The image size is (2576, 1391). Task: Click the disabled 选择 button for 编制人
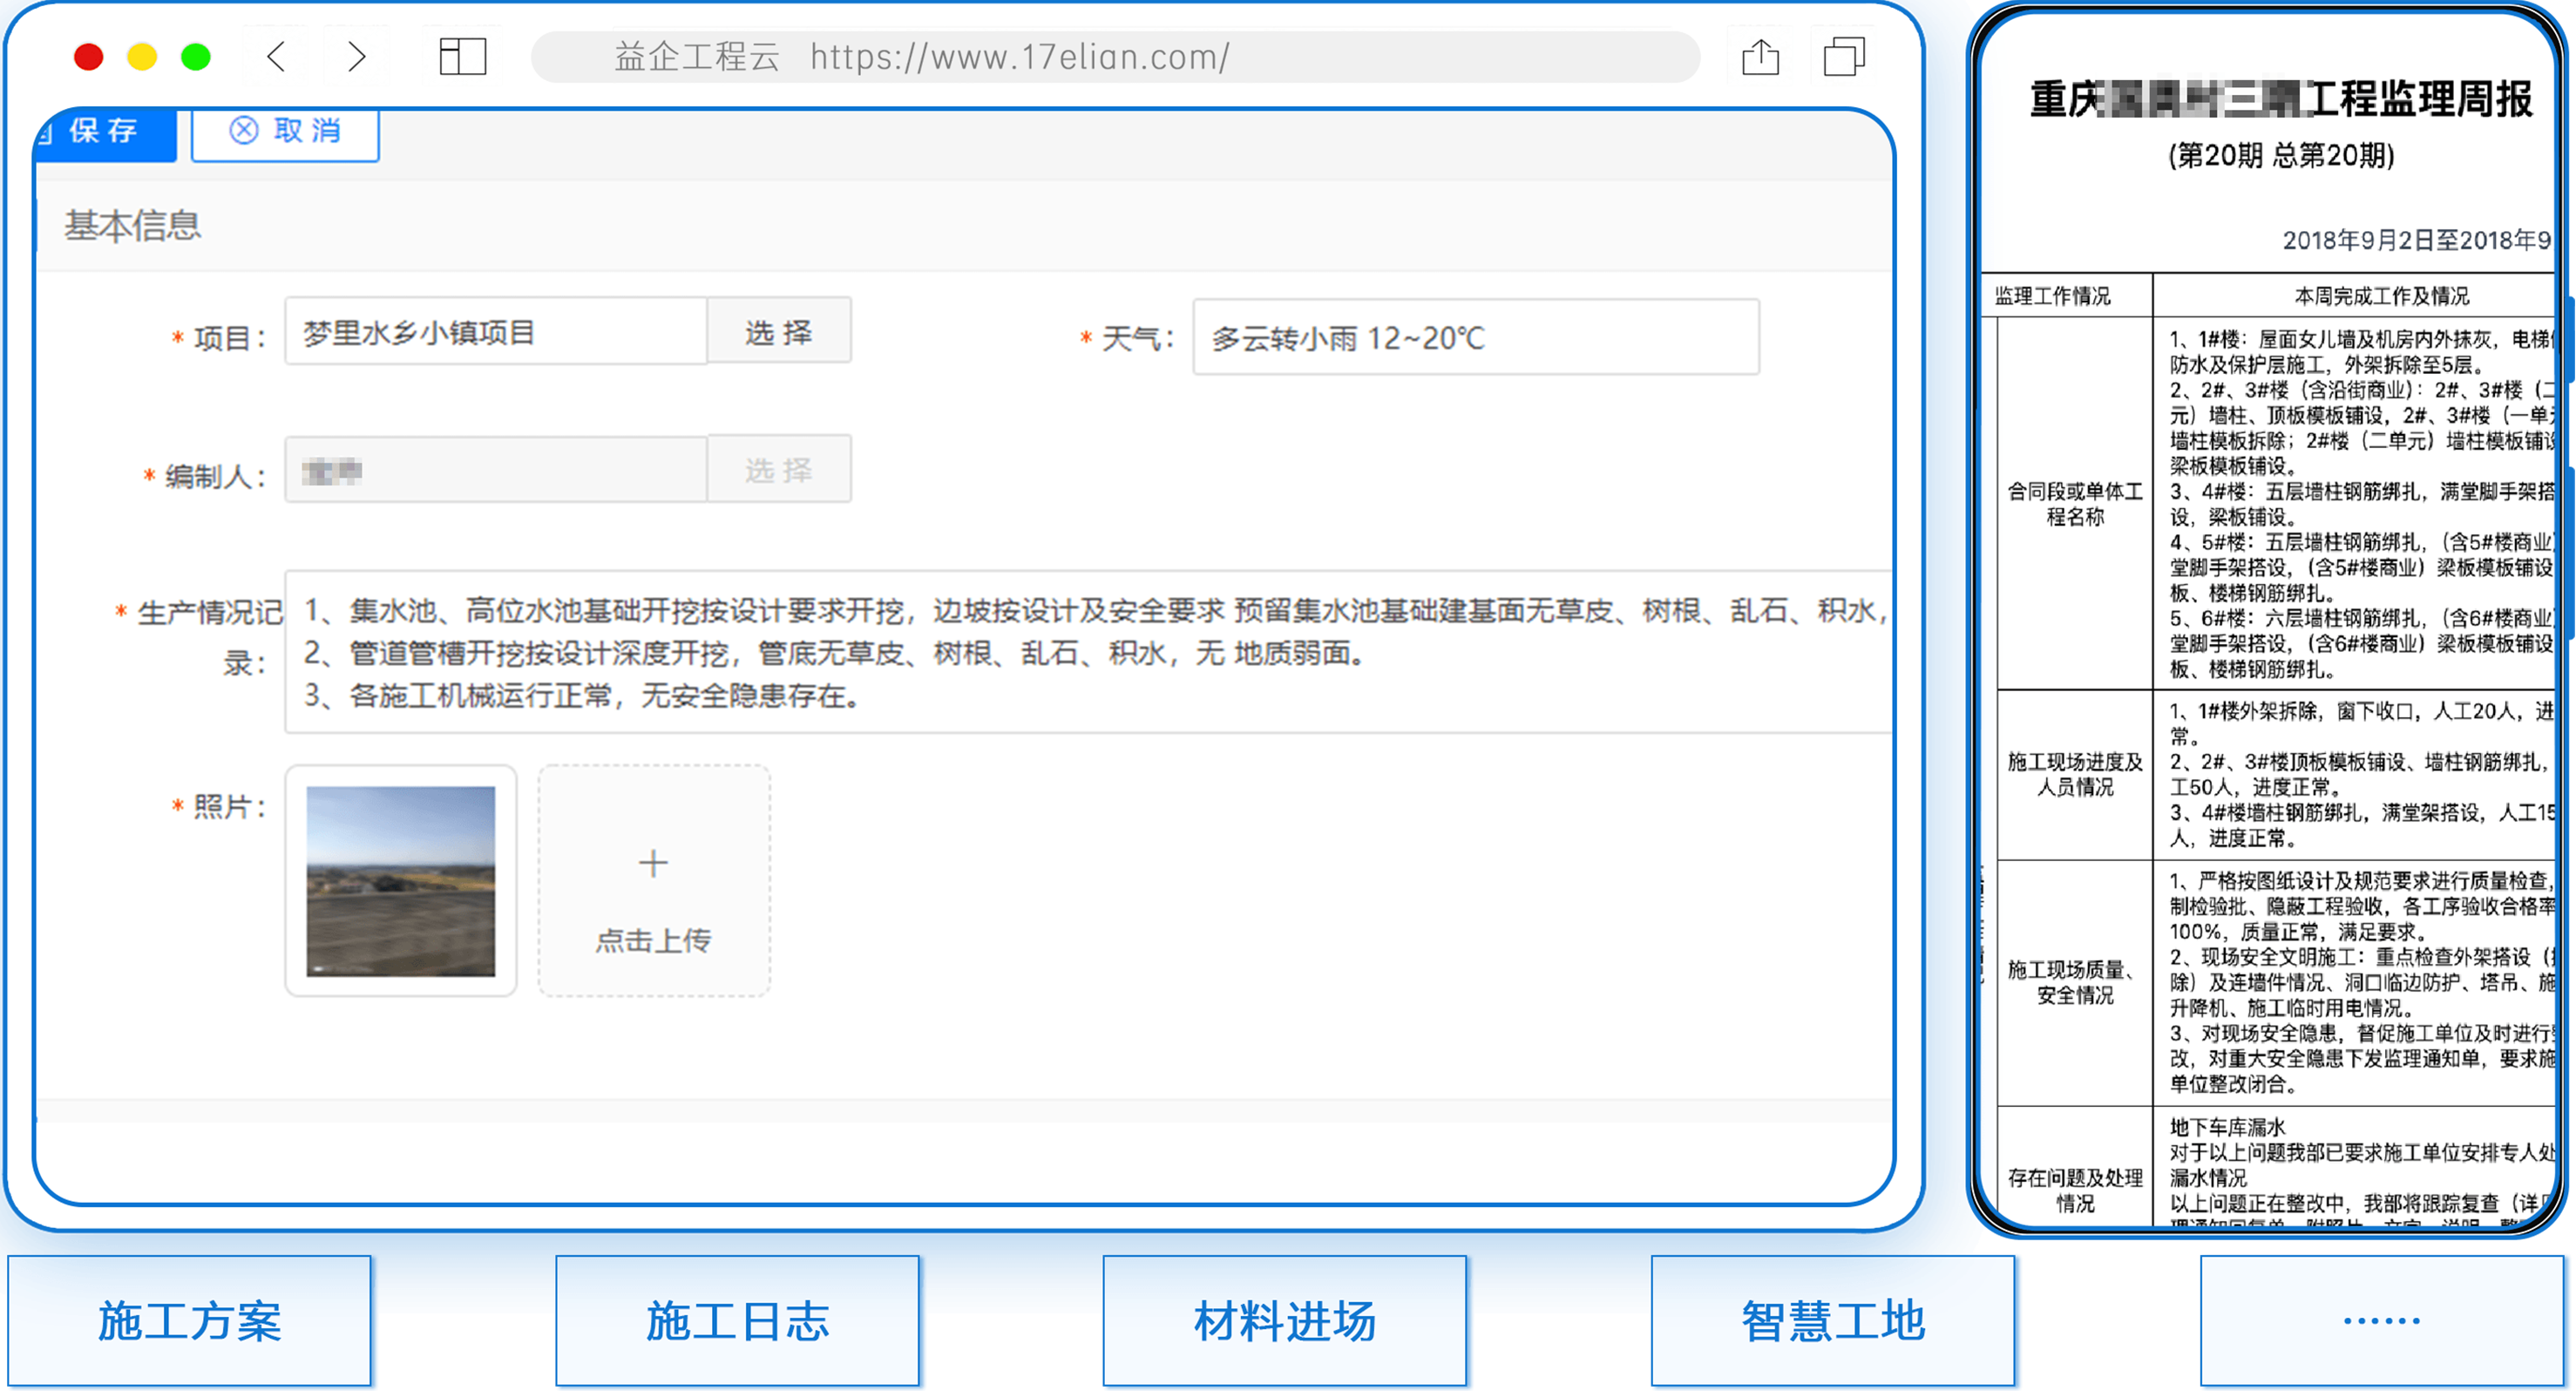click(x=779, y=469)
